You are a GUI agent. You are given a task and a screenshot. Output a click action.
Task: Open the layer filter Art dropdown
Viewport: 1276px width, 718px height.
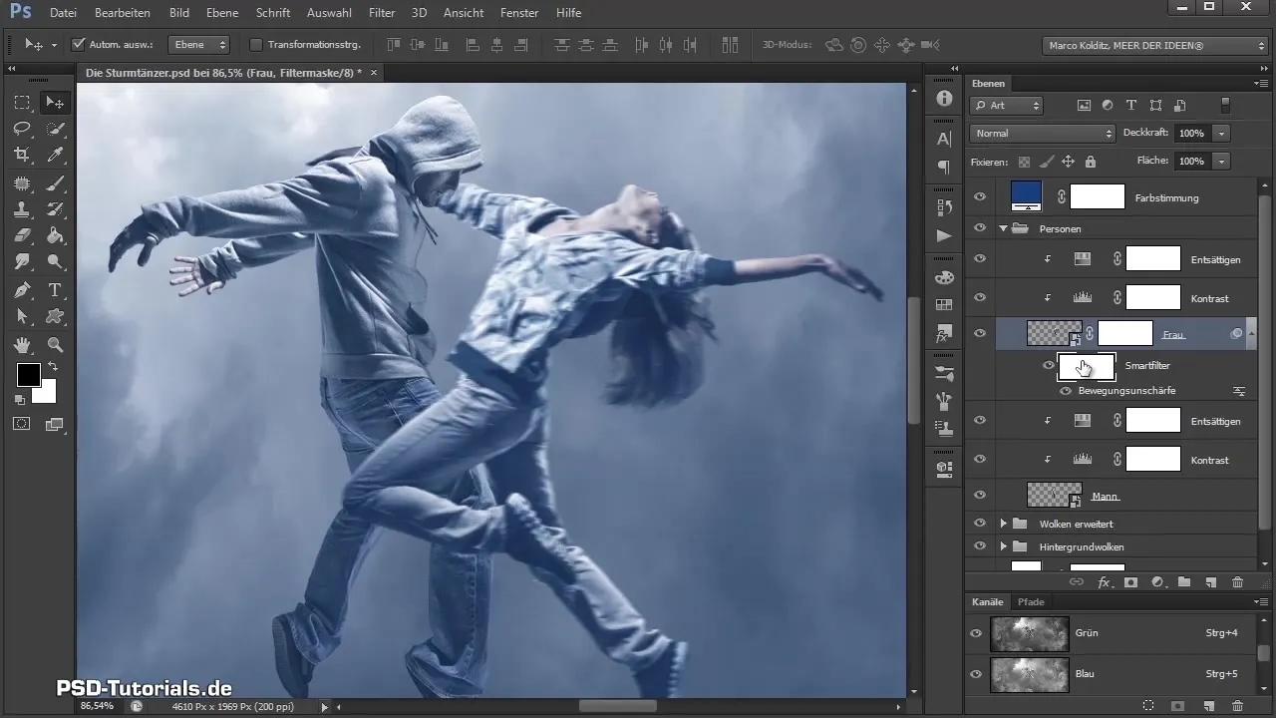(1007, 105)
